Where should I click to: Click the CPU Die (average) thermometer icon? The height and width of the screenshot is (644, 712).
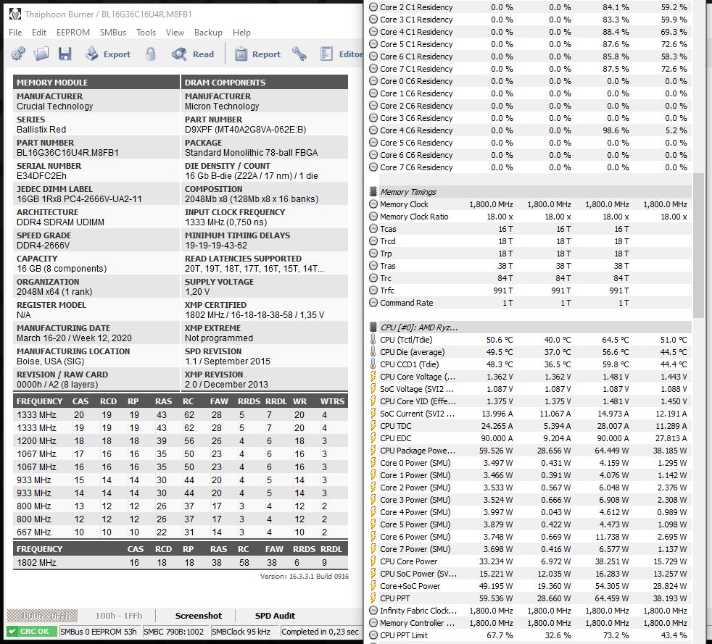click(373, 351)
